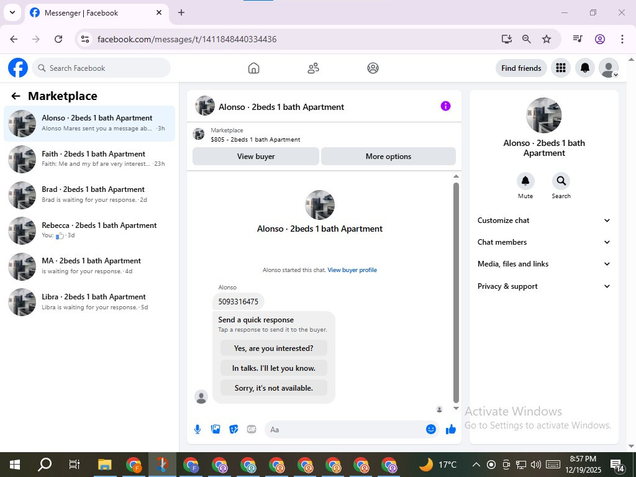Viewport: 636px width, 477px height.
Task: Open the emoji picker in message box
Action: pyautogui.click(x=431, y=429)
